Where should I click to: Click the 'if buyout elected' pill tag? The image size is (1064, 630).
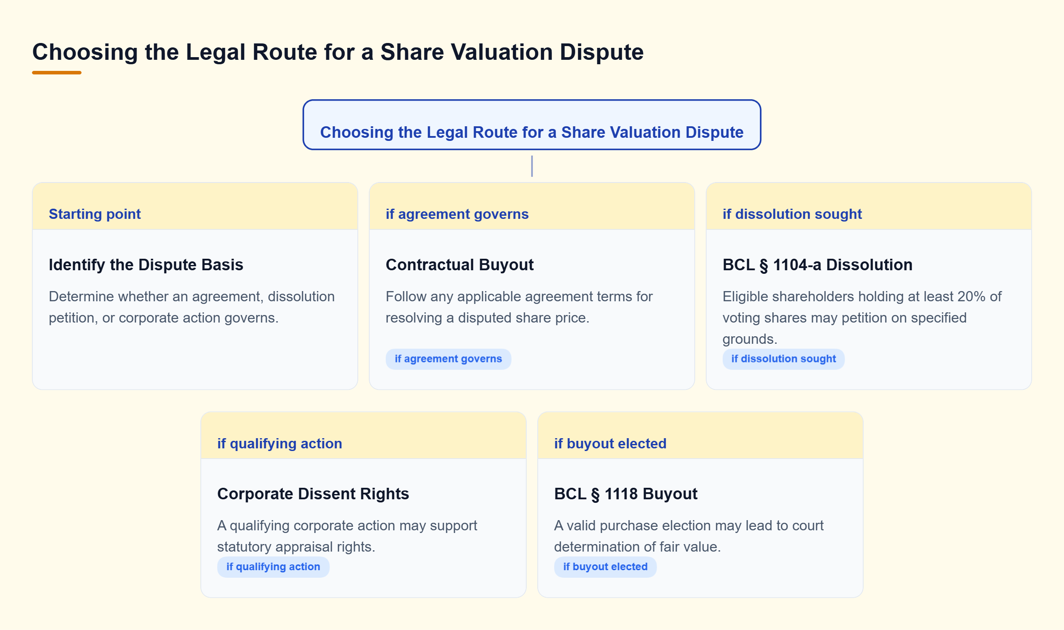coord(605,567)
